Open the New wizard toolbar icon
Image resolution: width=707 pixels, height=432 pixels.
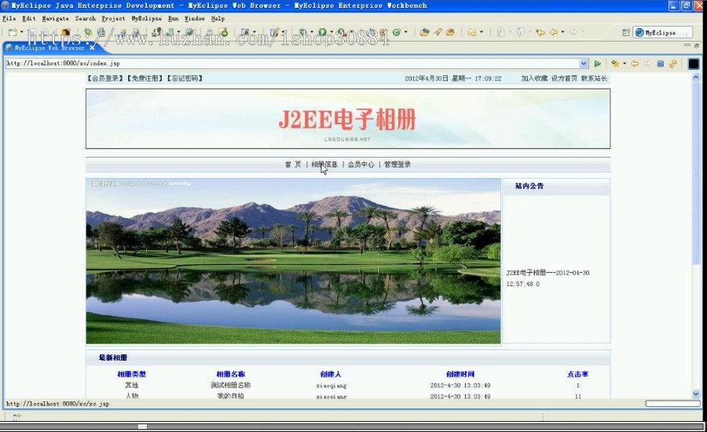[13, 32]
